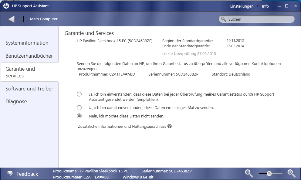Image resolution: width=301 pixels, height=180 pixels.
Task: Open help icon next to Haftungsausschluss
Action: 170,126
